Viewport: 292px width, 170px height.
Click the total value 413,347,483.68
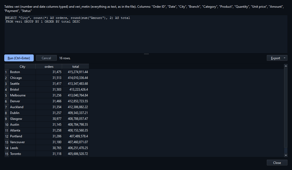(75, 84)
